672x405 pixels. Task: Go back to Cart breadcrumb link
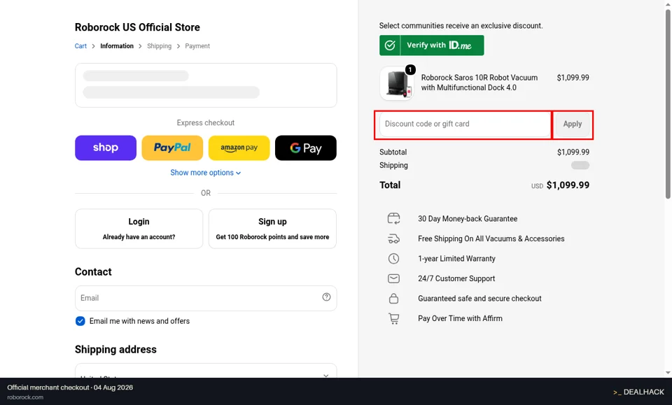[80, 45]
